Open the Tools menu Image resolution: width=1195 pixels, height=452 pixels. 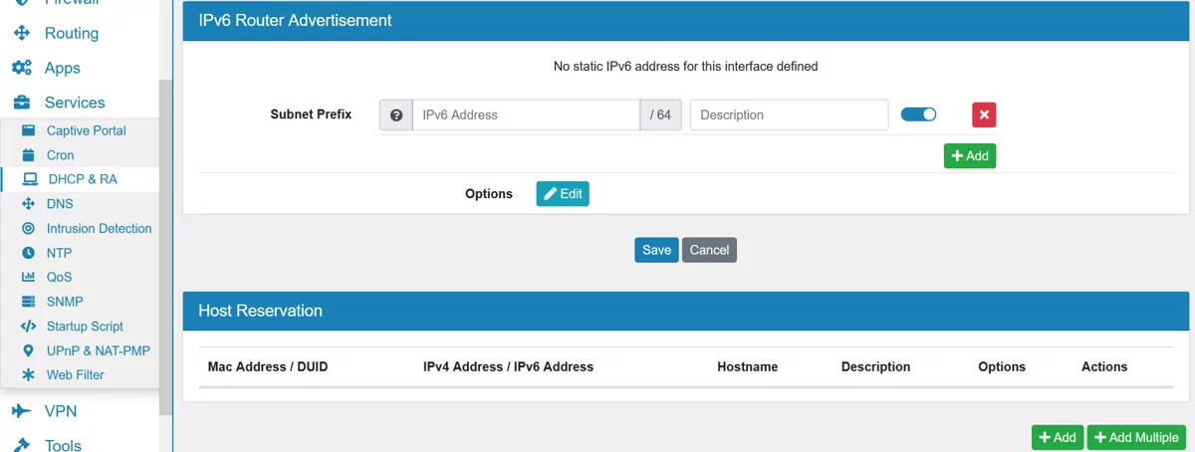coord(63,445)
